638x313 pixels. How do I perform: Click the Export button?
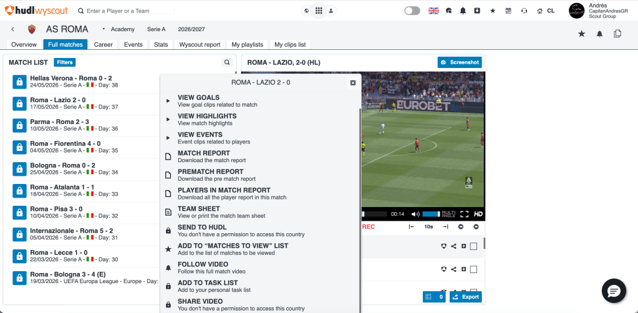[x=465, y=297]
